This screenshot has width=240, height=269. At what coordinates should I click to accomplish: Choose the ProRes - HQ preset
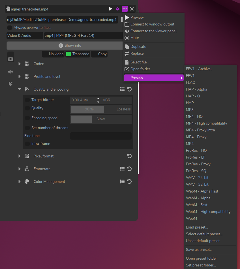click(x=196, y=150)
